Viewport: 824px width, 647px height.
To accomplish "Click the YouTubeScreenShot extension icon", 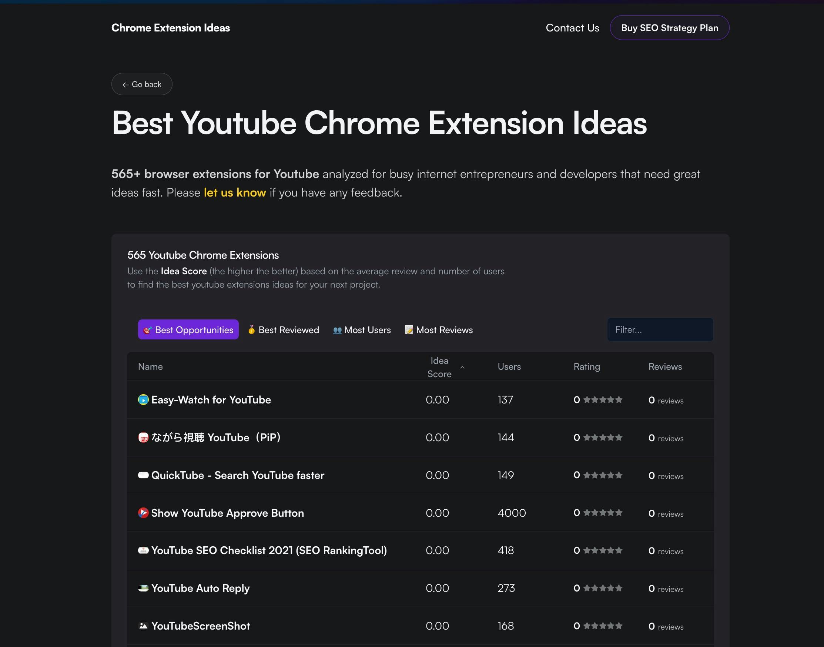I will (143, 626).
